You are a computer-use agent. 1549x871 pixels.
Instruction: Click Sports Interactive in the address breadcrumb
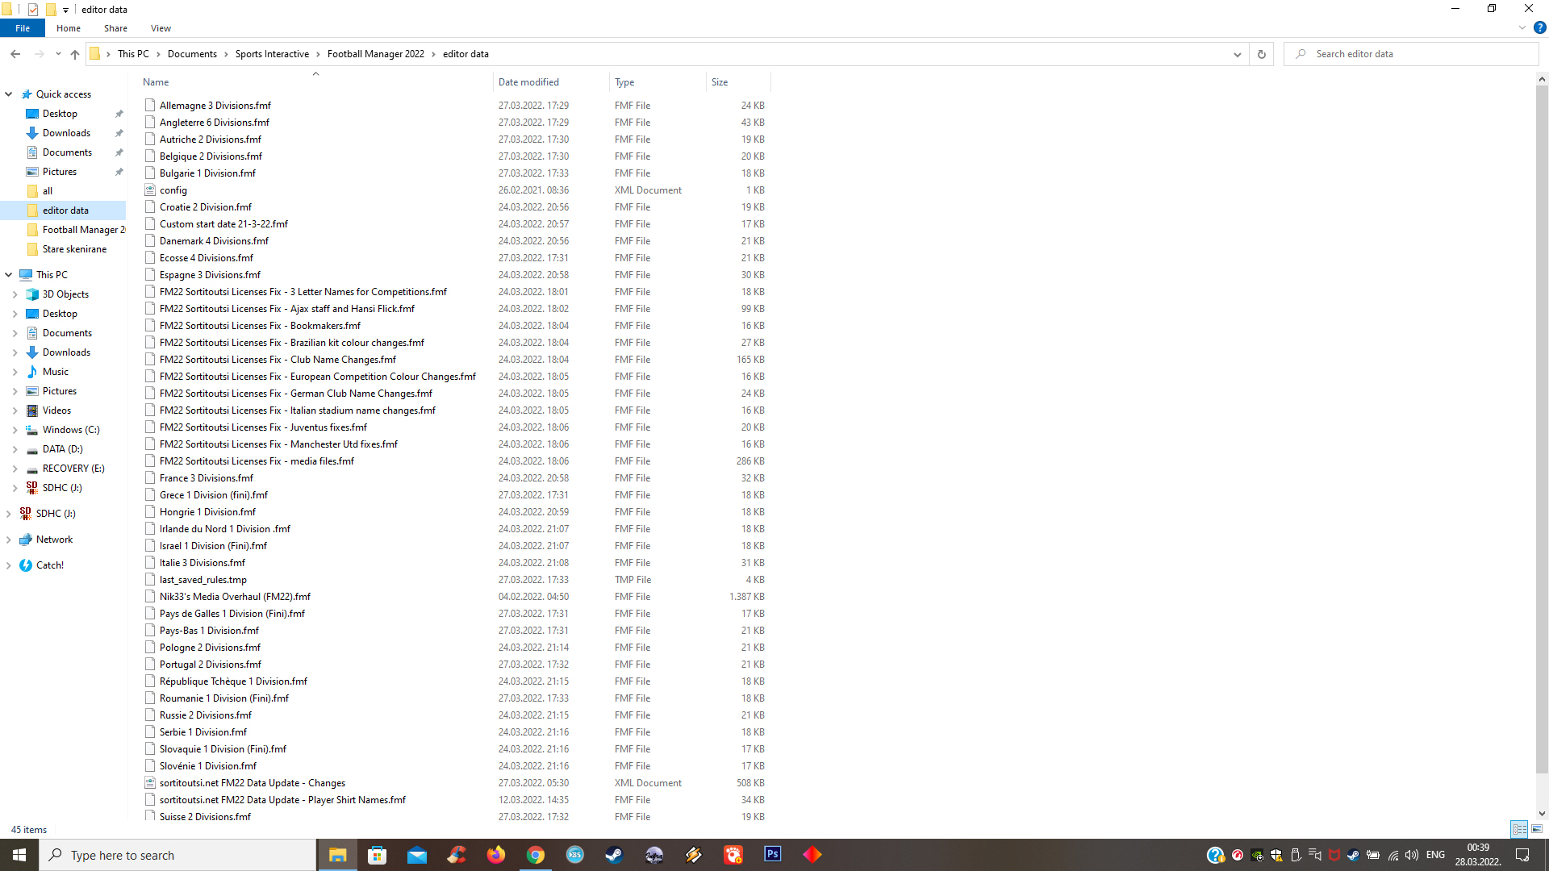pos(272,54)
